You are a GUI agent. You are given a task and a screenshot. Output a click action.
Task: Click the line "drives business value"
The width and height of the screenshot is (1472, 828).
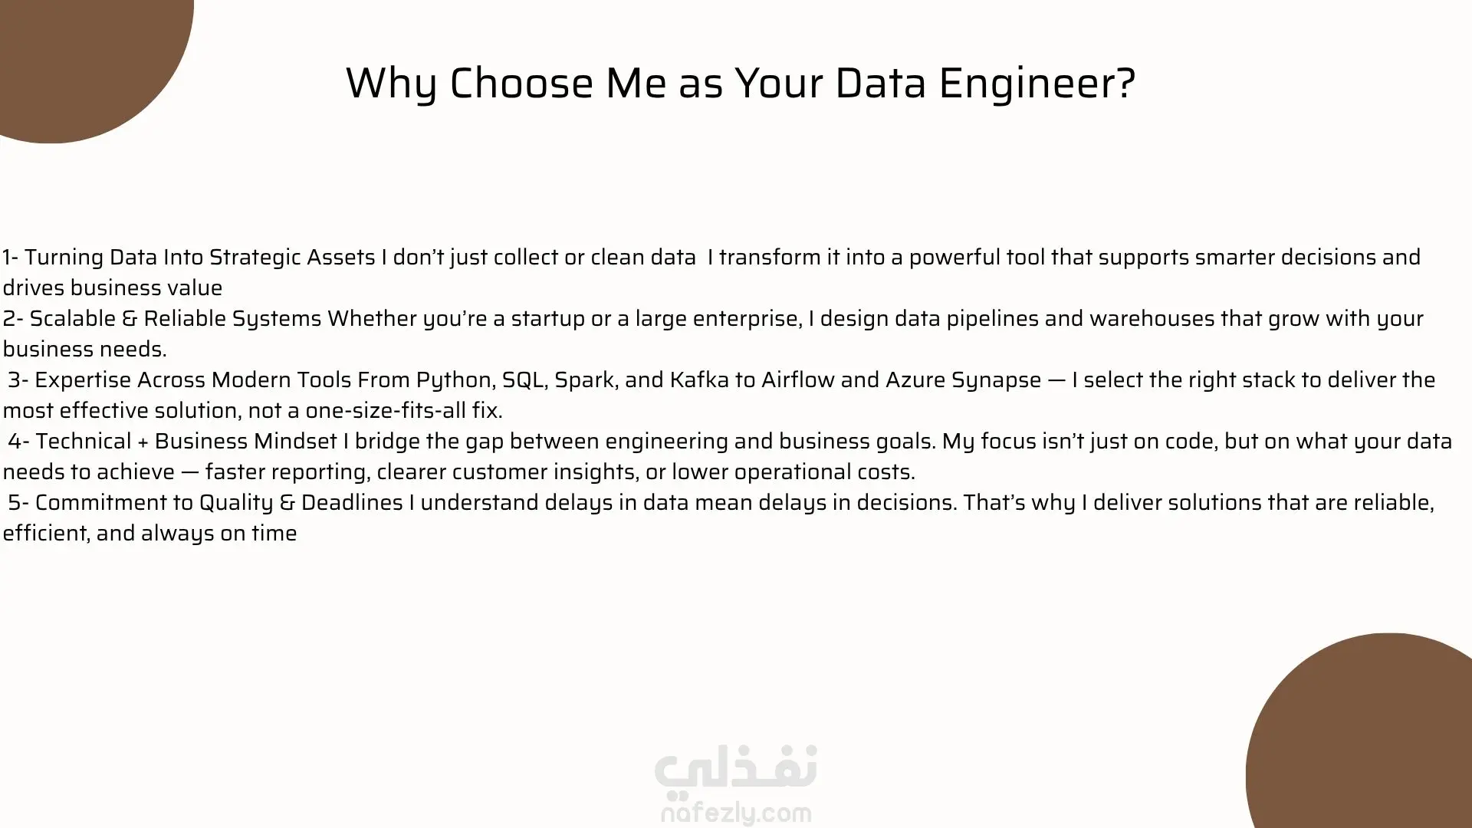113,287
